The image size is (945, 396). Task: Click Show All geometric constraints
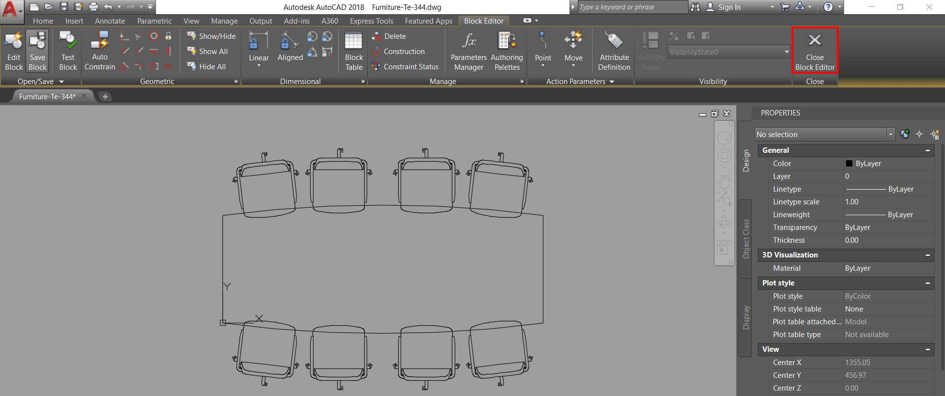[207, 52]
